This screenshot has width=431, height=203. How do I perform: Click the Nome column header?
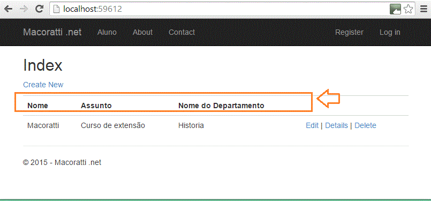(x=37, y=106)
